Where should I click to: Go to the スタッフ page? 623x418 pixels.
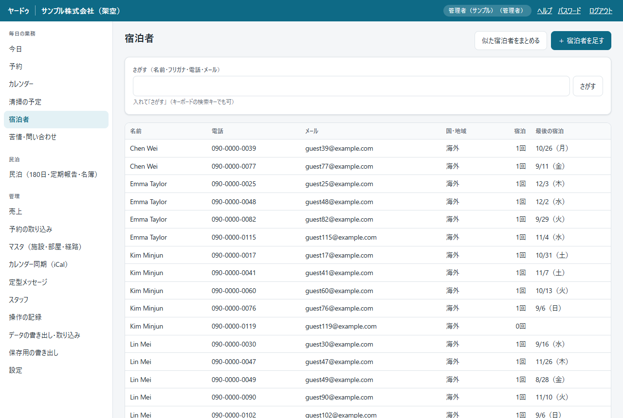pos(56,299)
